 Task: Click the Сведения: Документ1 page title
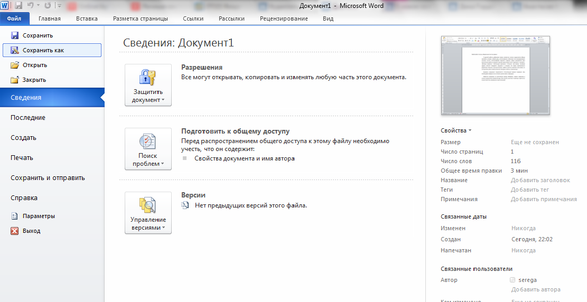[x=179, y=43]
